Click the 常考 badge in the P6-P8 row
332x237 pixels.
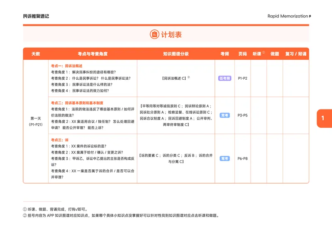coord(225,159)
